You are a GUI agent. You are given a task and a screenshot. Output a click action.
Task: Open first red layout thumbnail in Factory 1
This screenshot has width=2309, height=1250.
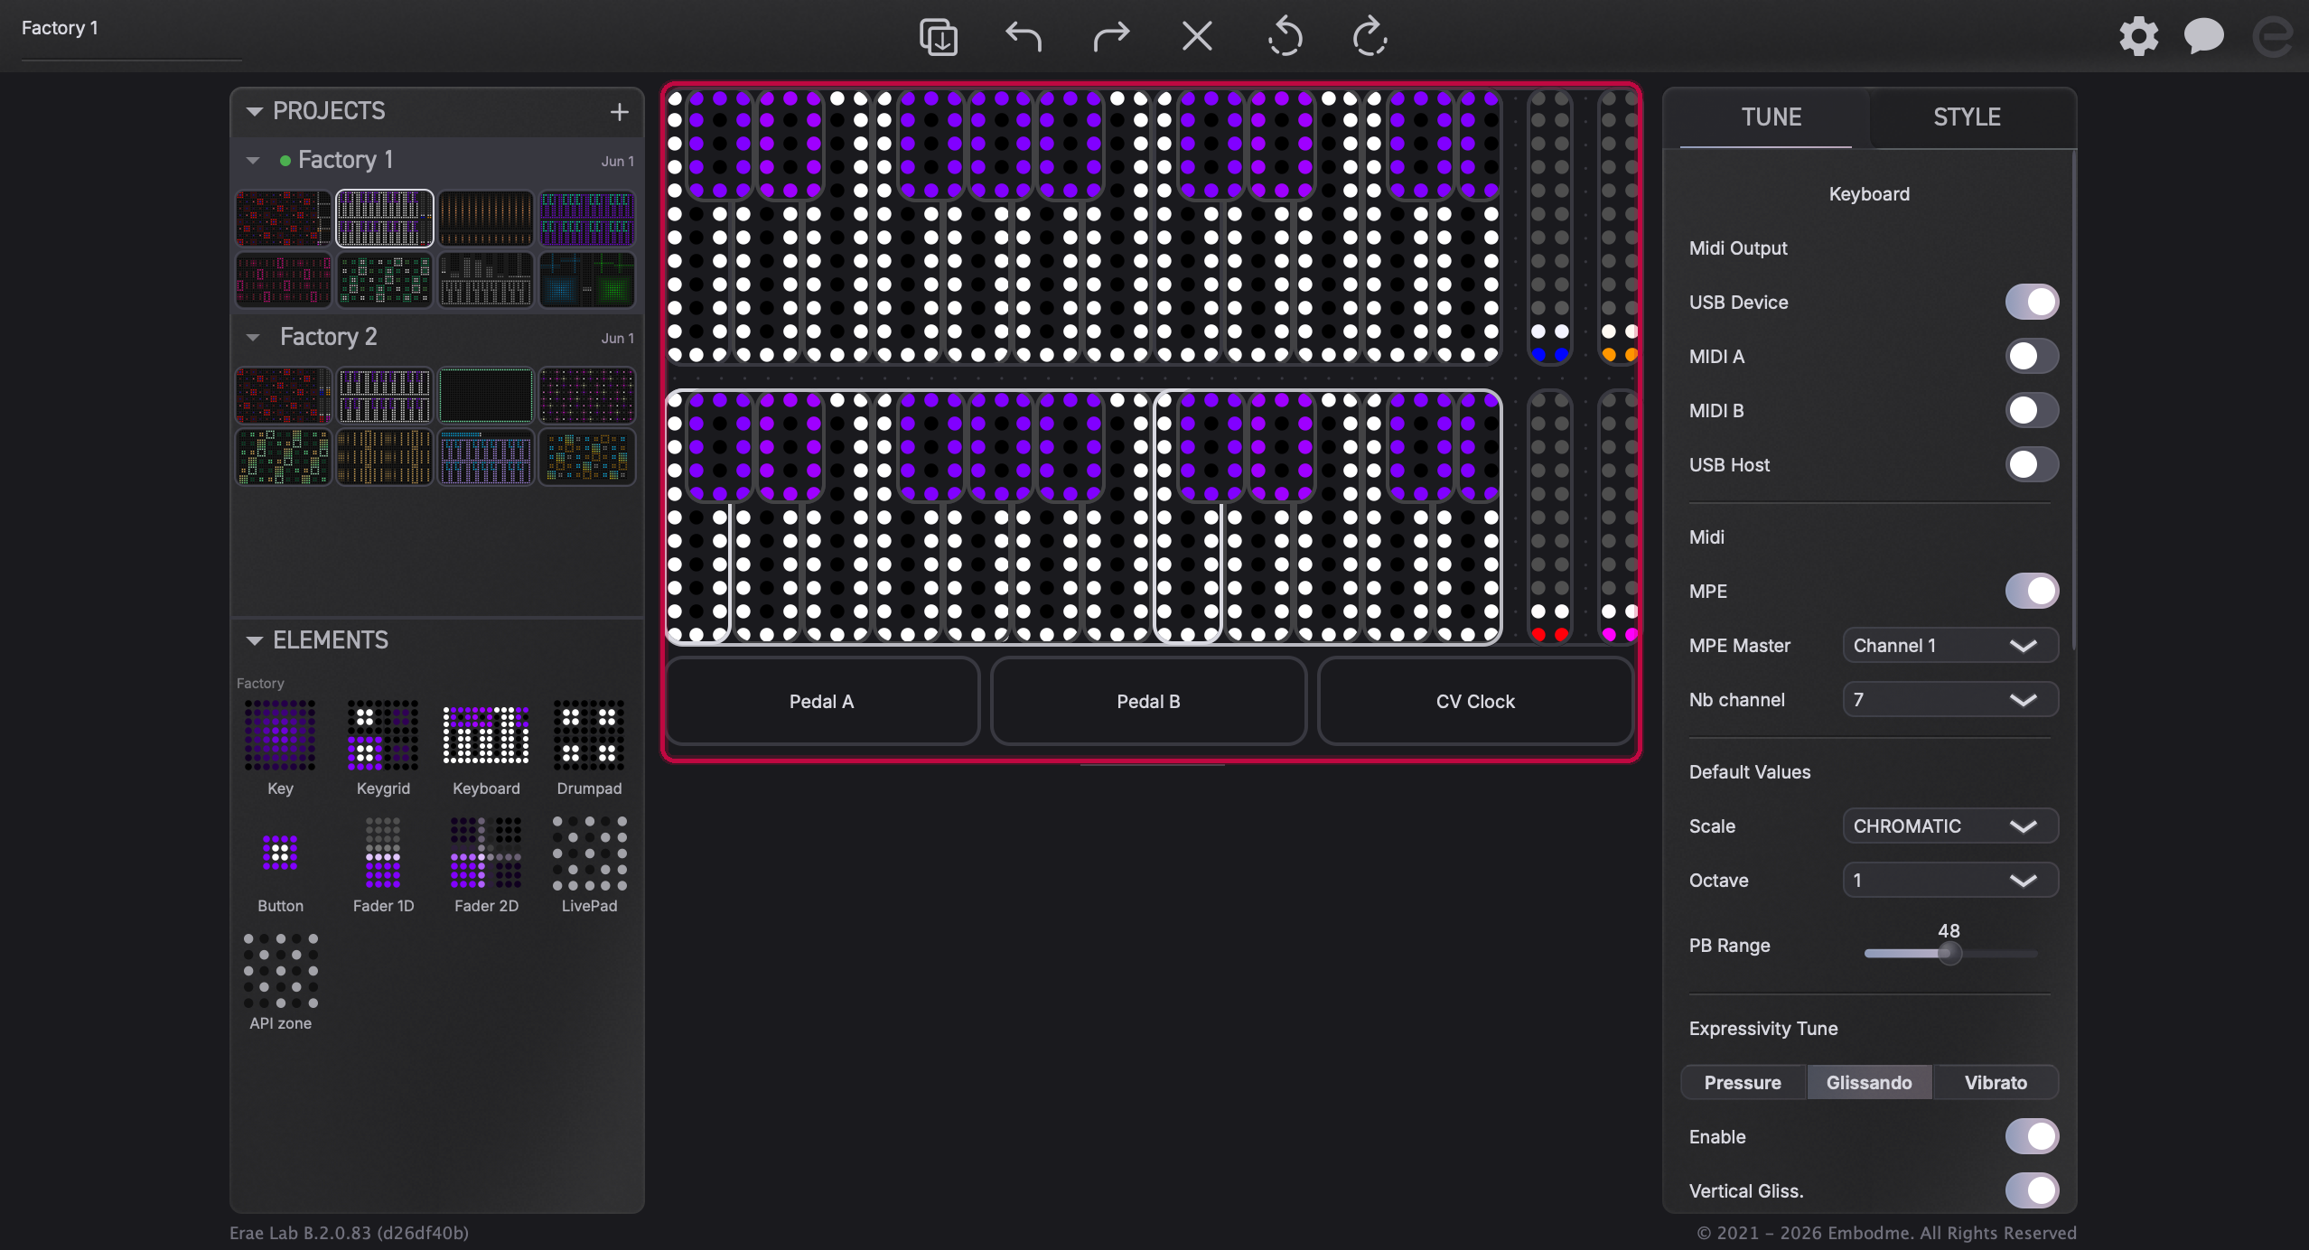[x=283, y=218]
